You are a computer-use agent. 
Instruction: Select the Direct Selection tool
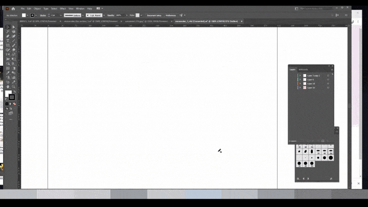pos(14,27)
